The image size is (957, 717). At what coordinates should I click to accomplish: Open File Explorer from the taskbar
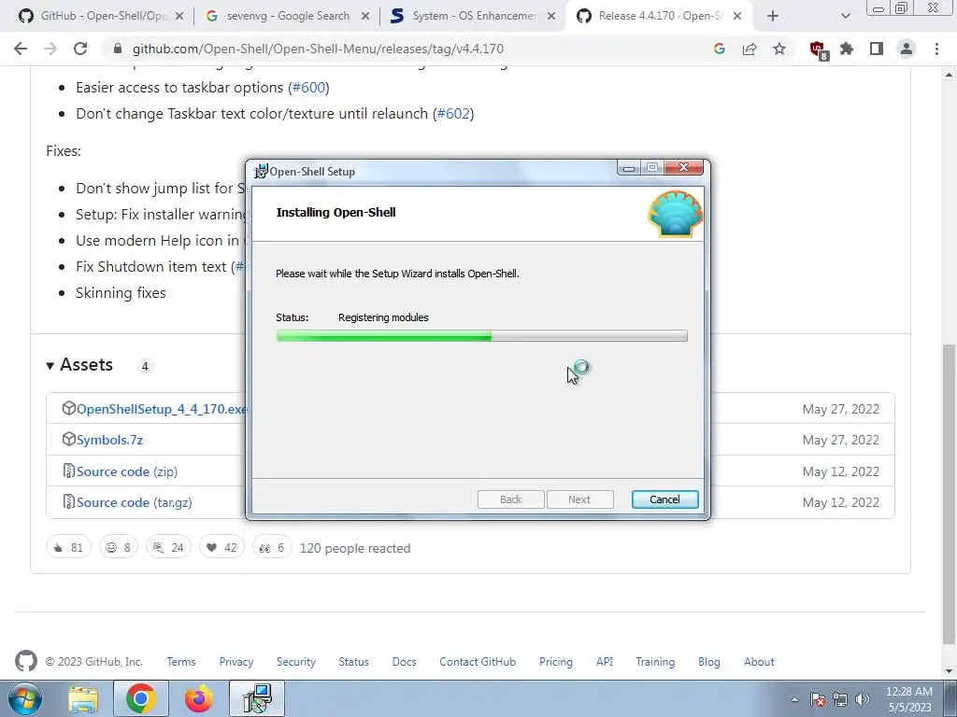point(83,698)
